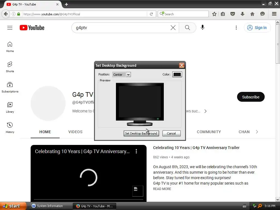Close the G4p TV browser tab
The height and width of the screenshot is (210, 280).
coord(57,4)
